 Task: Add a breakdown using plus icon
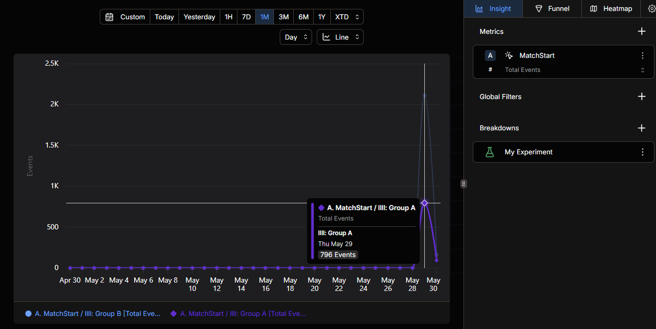point(642,128)
